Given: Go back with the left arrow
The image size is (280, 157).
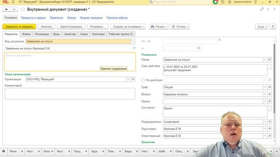Looking at the screenshot, I should click(7, 9).
